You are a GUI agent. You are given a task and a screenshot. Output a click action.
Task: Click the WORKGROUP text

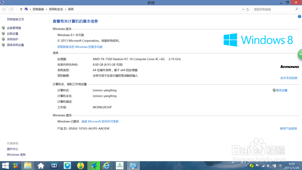point(102,107)
